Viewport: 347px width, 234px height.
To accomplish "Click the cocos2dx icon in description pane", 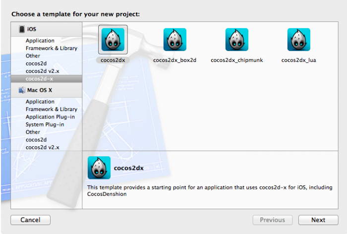I will (99, 168).
